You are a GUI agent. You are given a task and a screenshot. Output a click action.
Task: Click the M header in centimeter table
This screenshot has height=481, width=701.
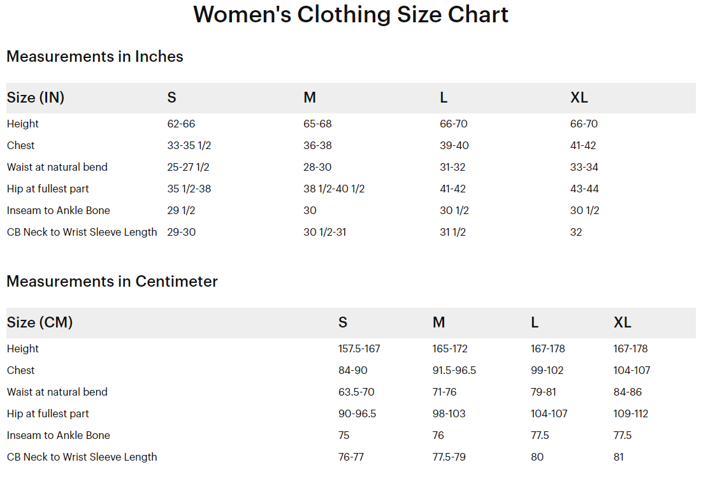pos(438,323)
